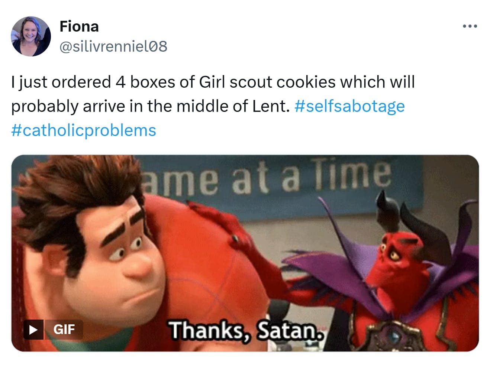Visit the @silivrenniel08 handle profile
The height and width of the screenshot is (366, 490).
113,46
